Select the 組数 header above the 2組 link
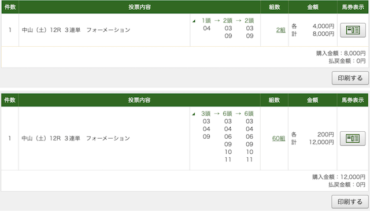The height and width of the screenshot is (211, 370). click(275, 7)
